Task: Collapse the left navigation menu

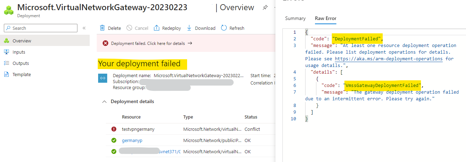Action: (x=84, y=28)
